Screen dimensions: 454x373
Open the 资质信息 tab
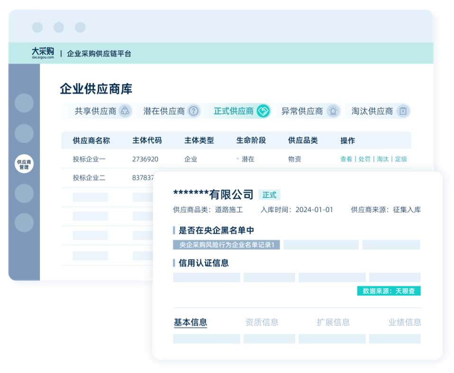(x=262, y=322)
